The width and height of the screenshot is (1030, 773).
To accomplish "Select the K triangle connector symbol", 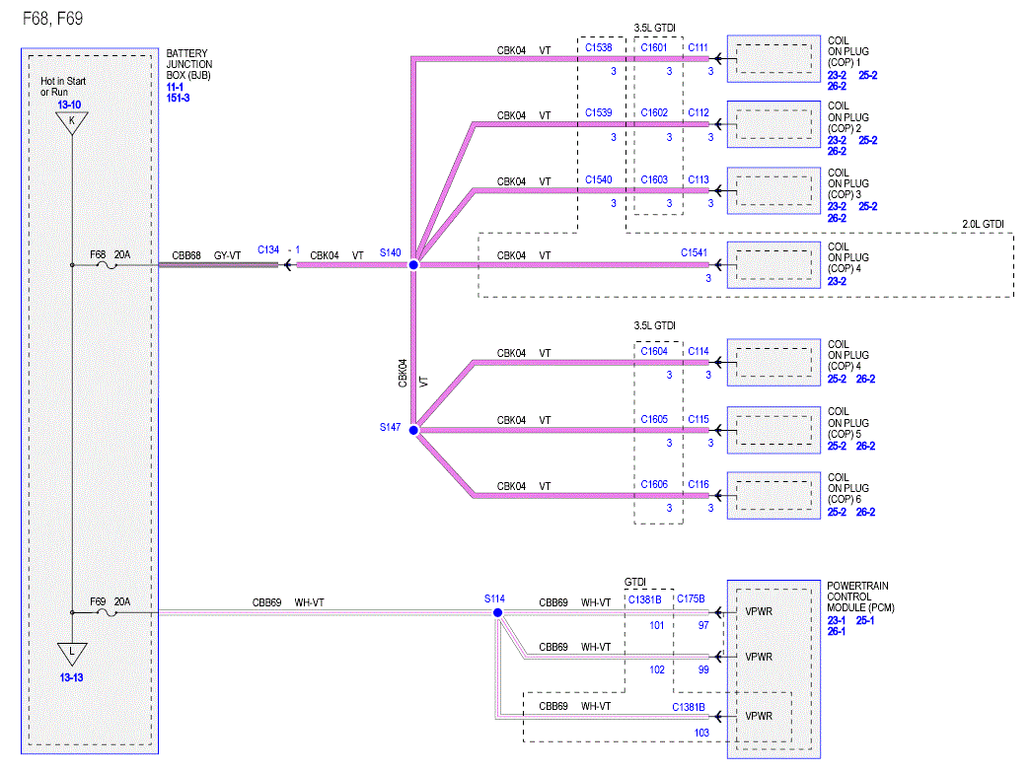I will (72, 123).
